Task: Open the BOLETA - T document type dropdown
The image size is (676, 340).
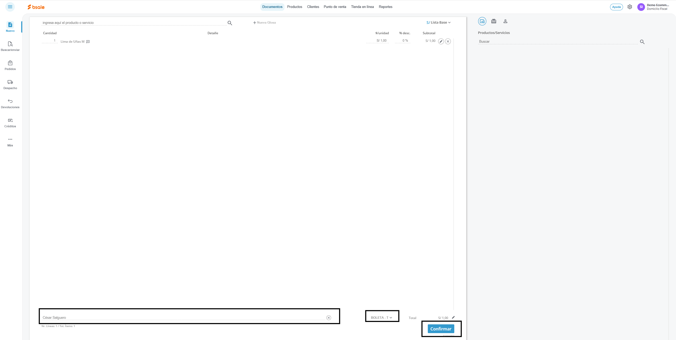Action: 381,317
